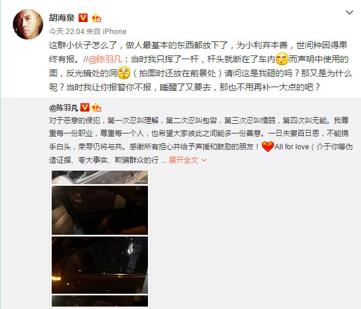The width and height of the screenshot is (361, 309).
Task: Open 胡海泉's profile avatar
Action: [x=28, y=24]
